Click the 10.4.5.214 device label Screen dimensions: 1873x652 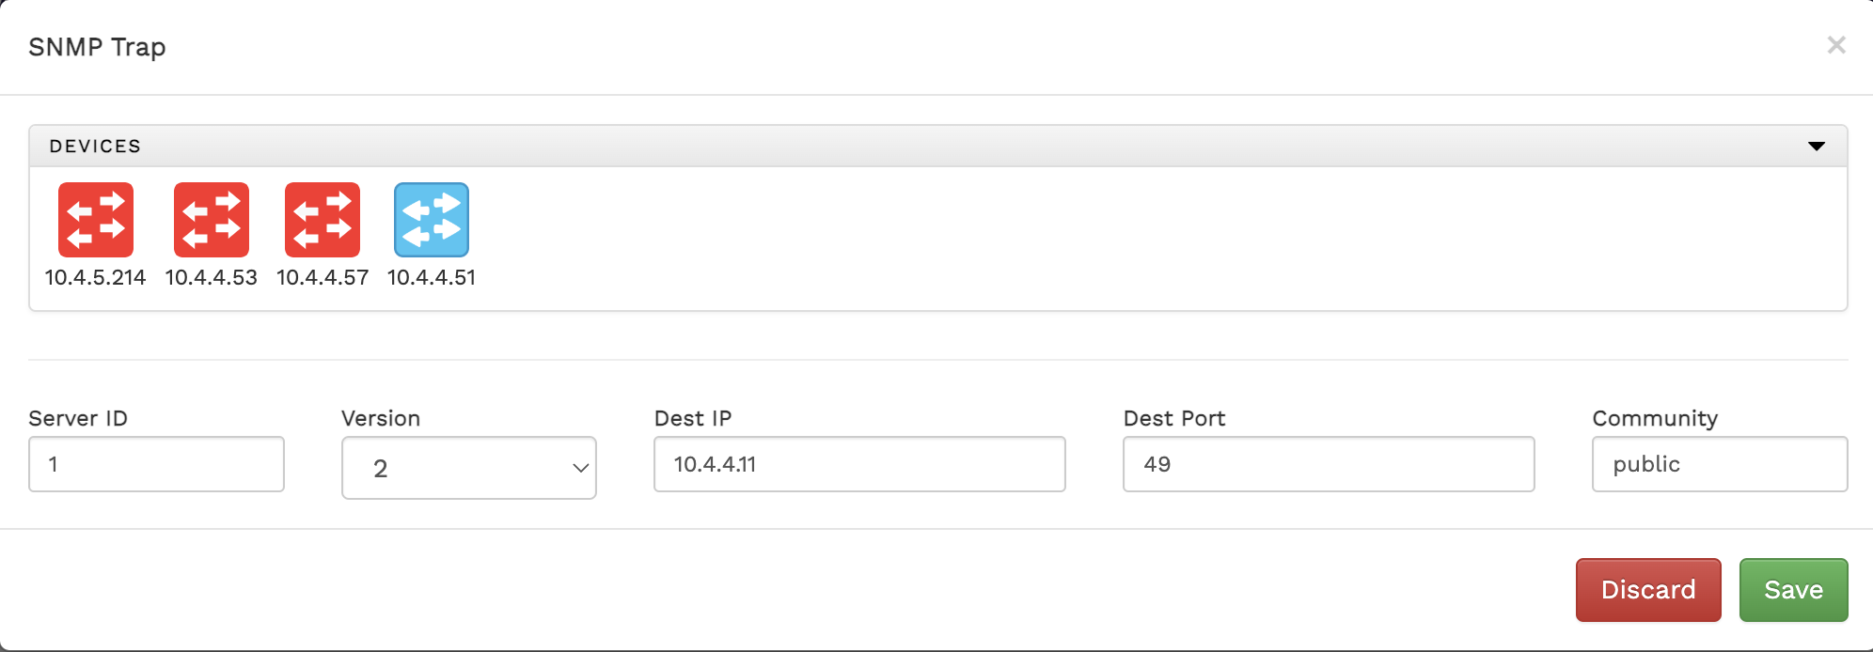pos(96,278)
